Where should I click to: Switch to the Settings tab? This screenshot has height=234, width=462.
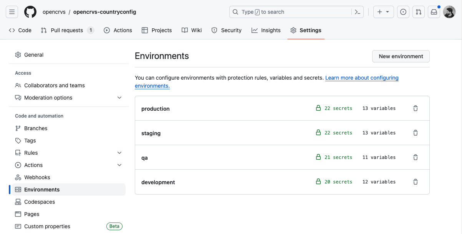click(306, 30)
